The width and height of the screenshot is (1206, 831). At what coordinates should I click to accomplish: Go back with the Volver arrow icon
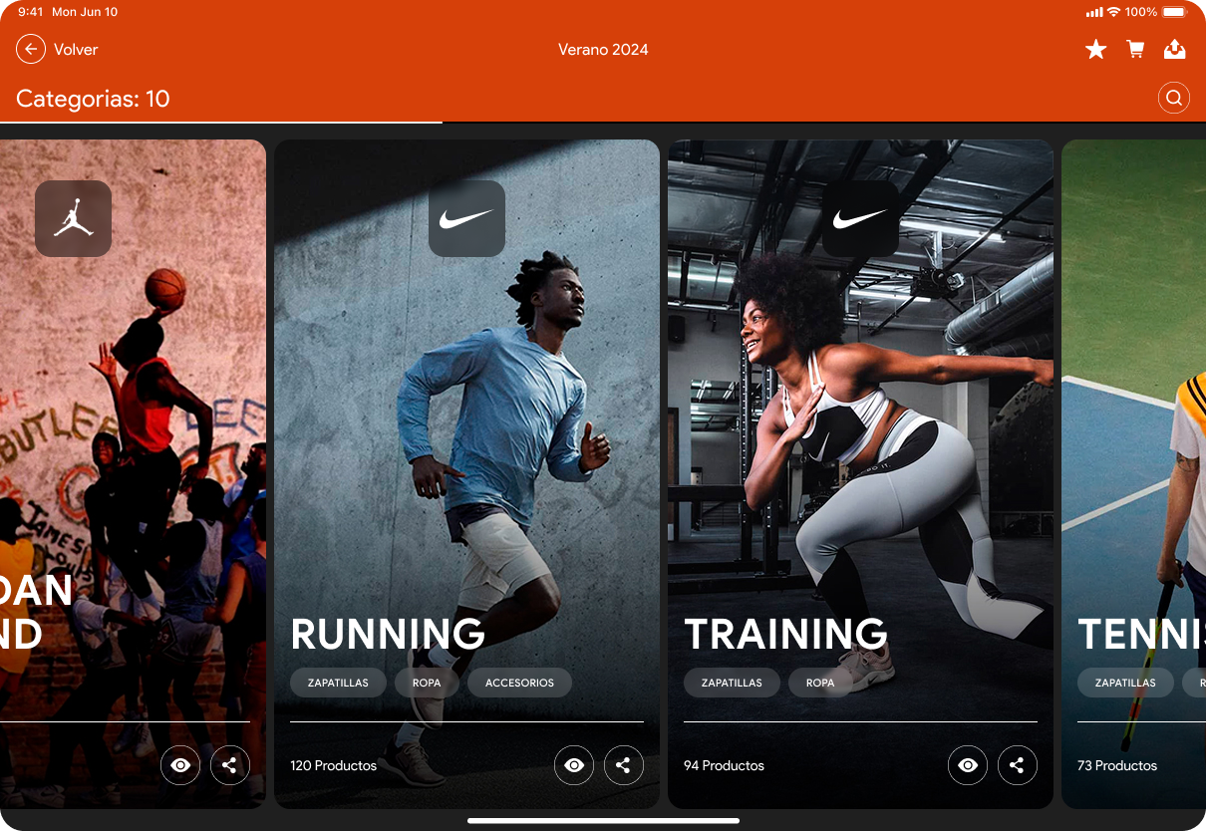click(31, 49)
